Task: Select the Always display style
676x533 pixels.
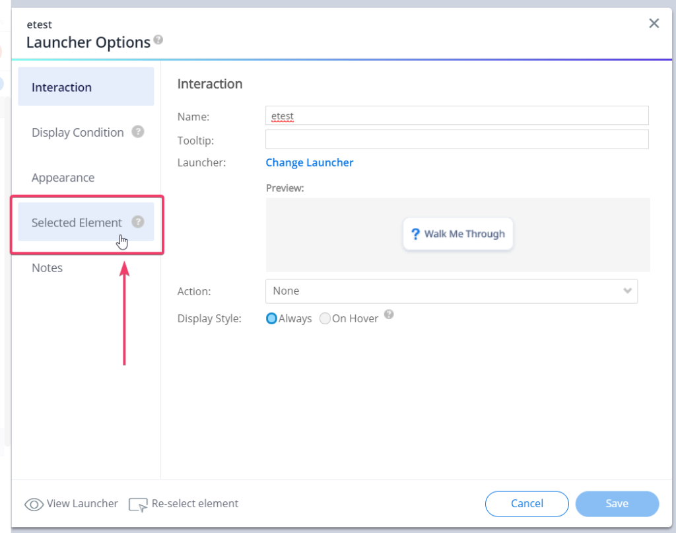Action: coord(271,318)
